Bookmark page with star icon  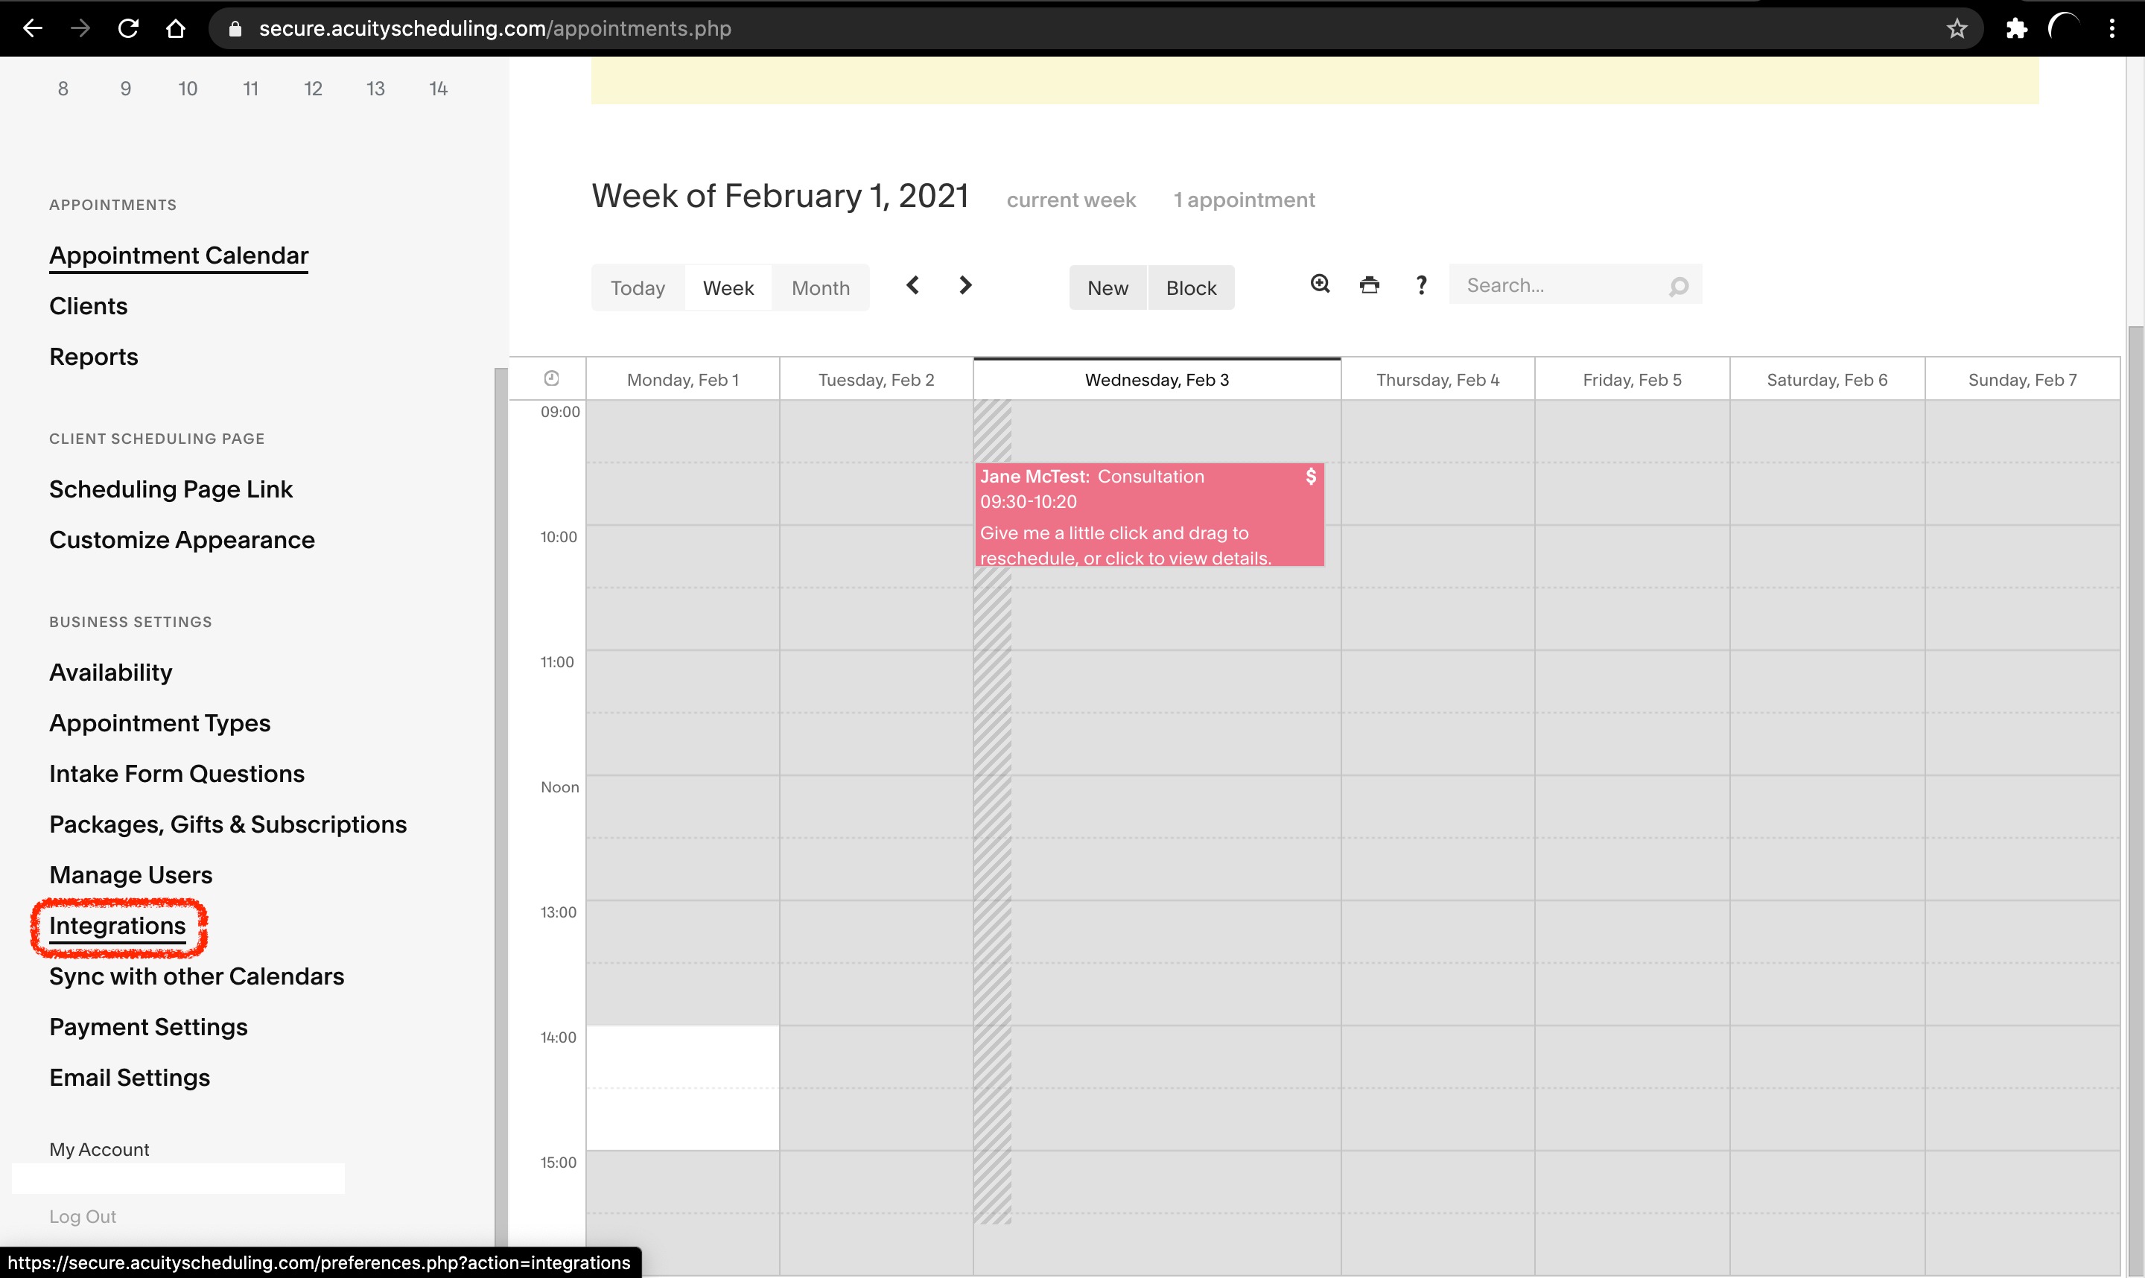tap(1957, 28)
